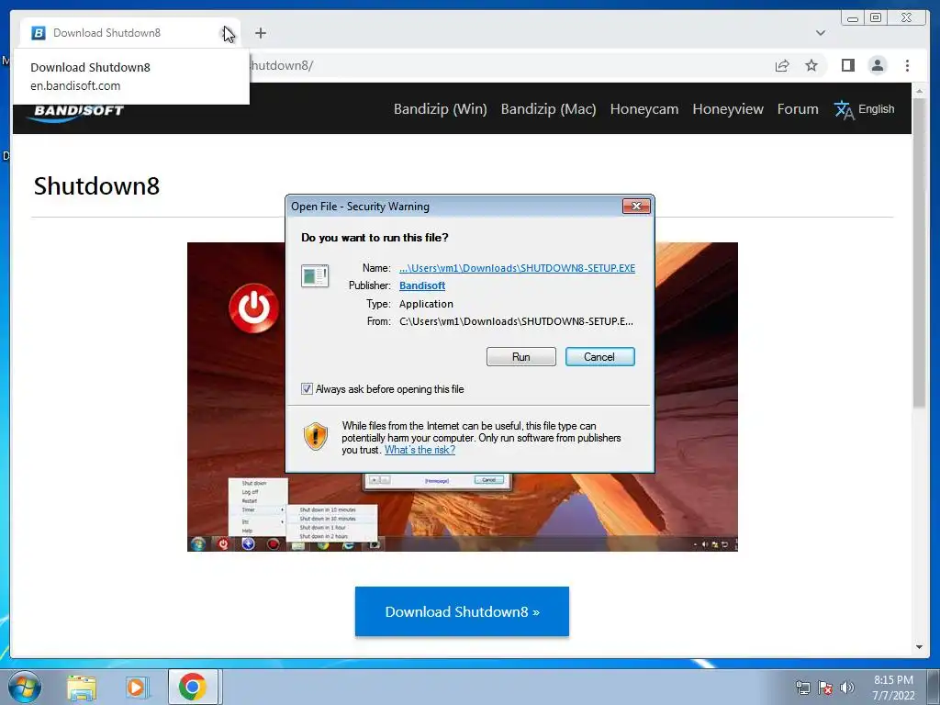940x705 pixels.
Task: Click the Shutdown8 page heading
Action: coord(96,185)
